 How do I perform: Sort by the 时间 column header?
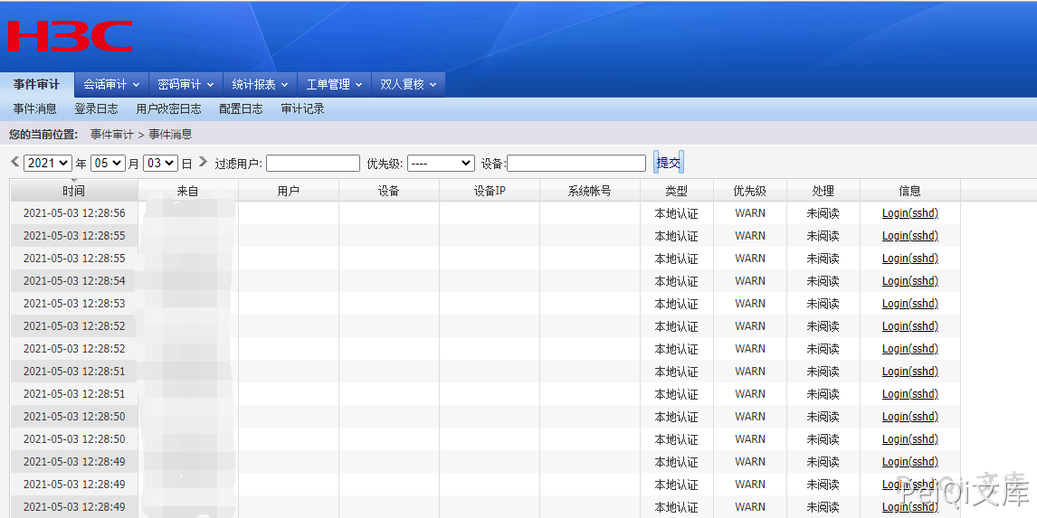click(x=73, y=191)
